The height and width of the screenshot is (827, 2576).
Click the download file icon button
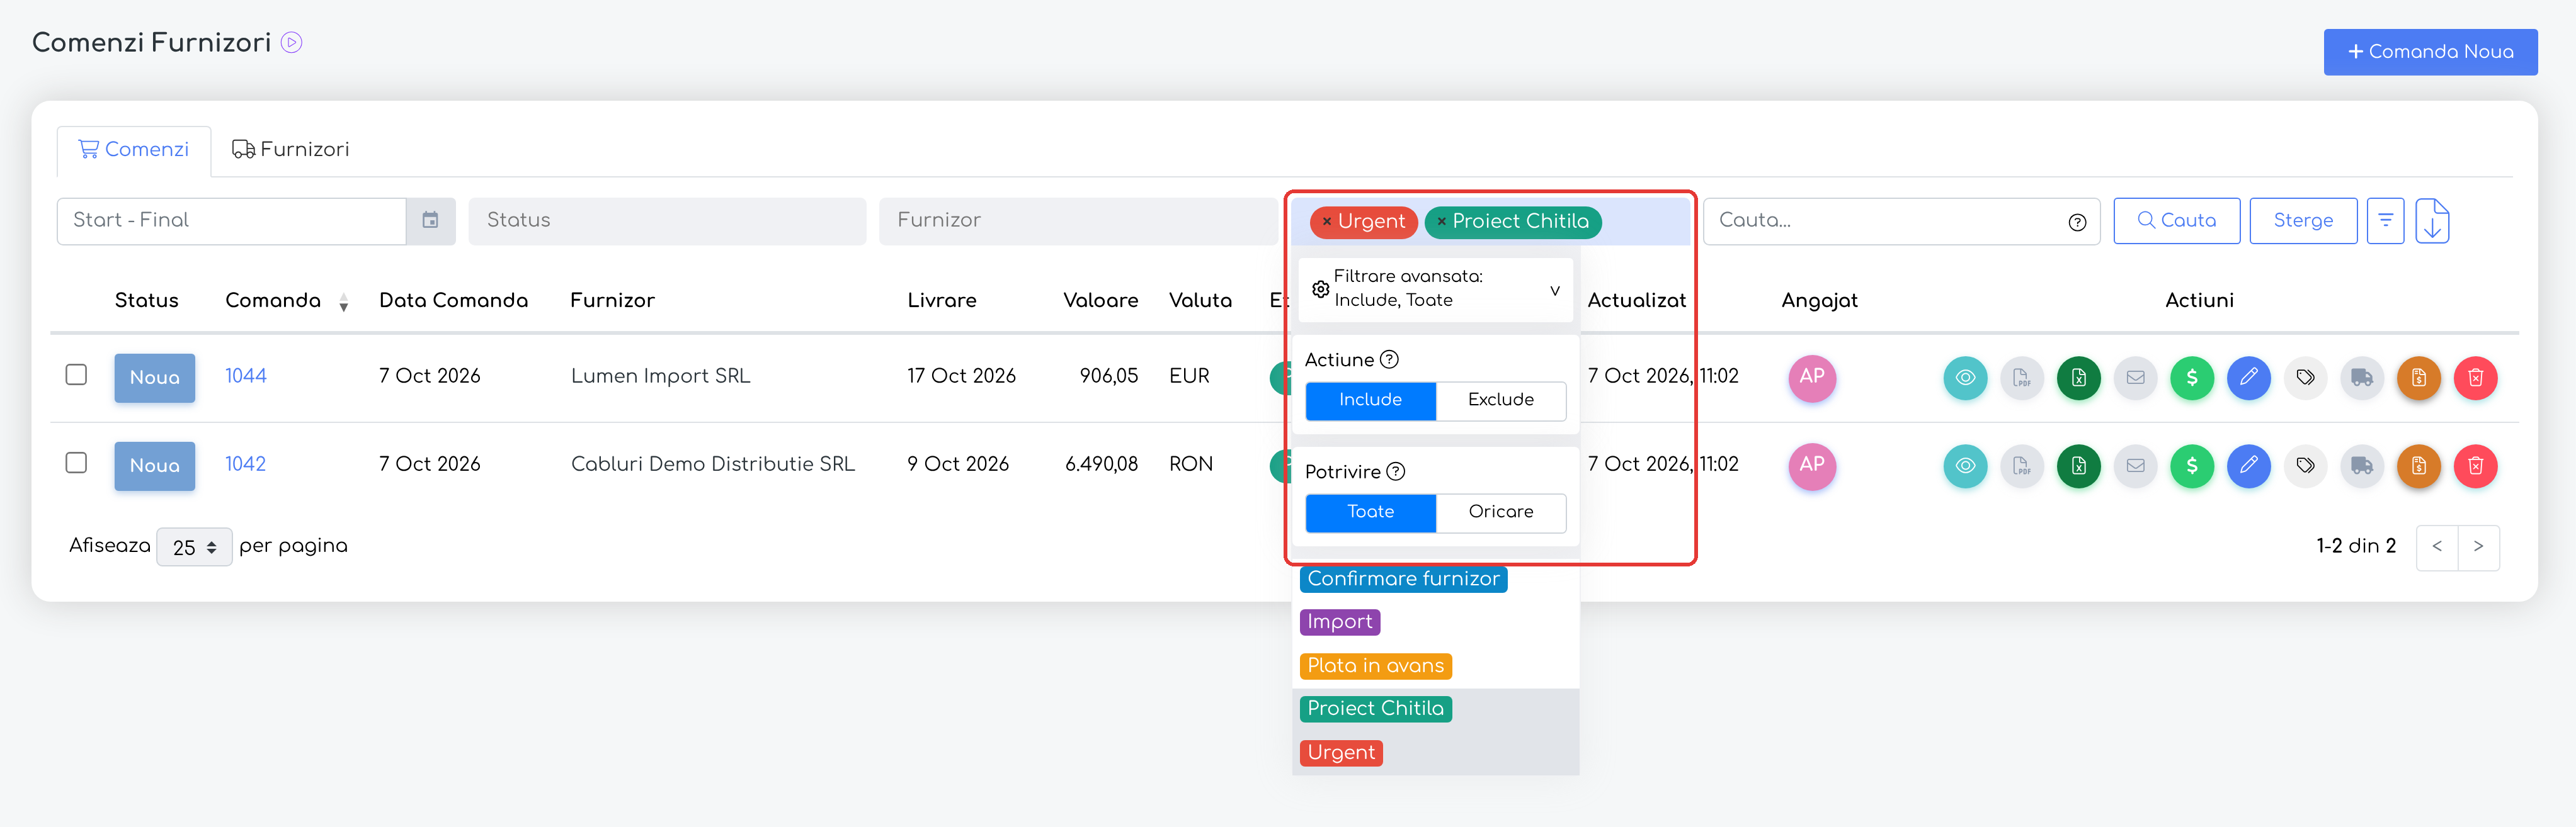click(x=2432, y=221)
